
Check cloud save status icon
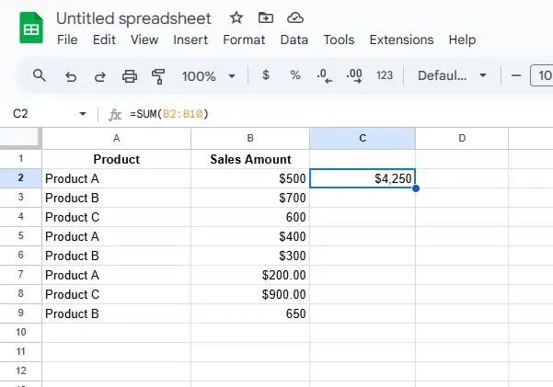294,18
